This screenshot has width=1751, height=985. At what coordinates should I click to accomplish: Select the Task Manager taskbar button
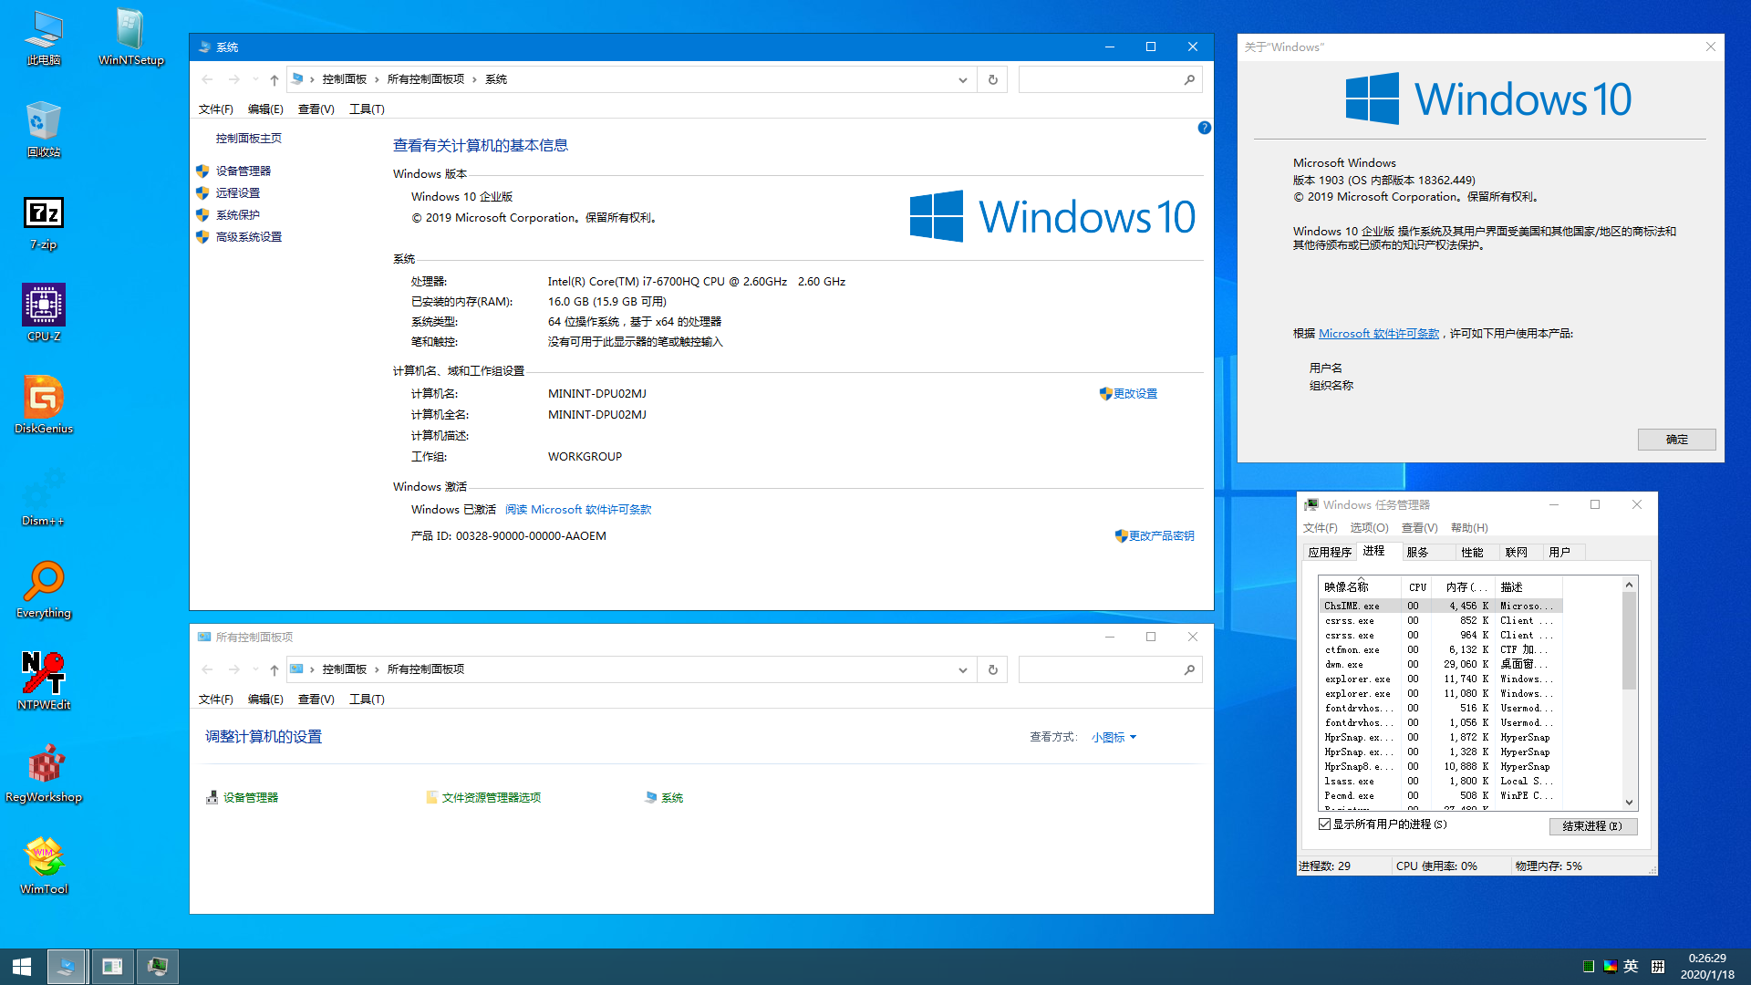click(158, 967)
